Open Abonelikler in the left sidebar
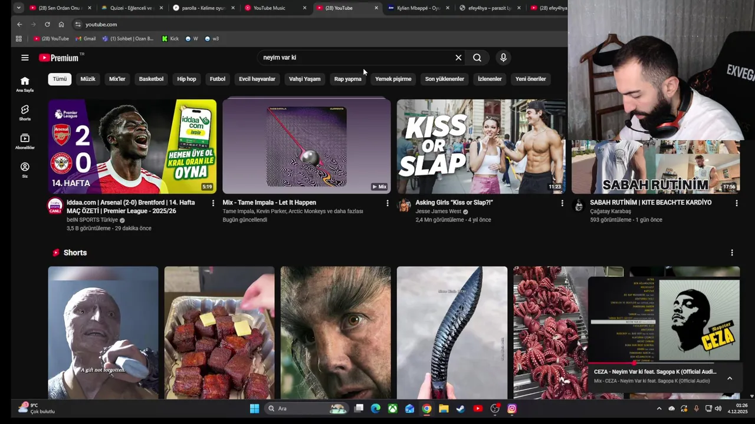This screenshot has width=755, height=424. click(x=25, y=141)
